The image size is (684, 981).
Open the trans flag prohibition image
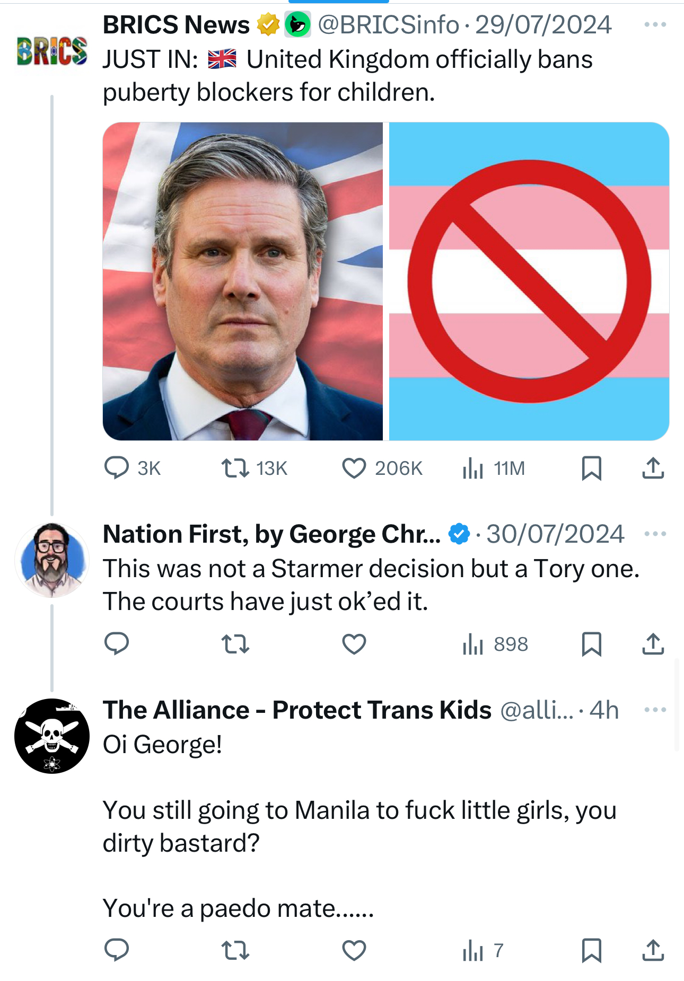coord(529,281)
